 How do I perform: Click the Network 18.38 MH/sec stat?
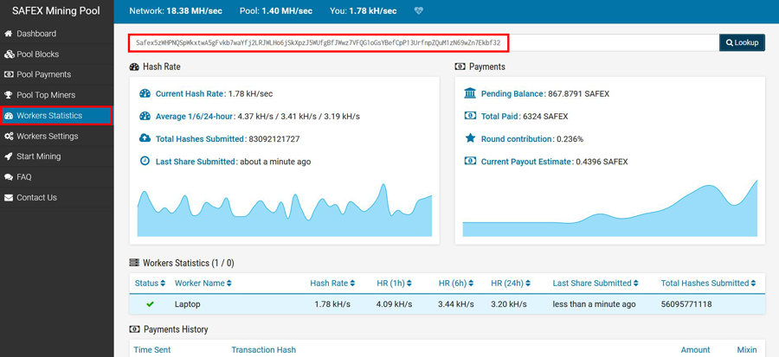click(x=176, y=11)
